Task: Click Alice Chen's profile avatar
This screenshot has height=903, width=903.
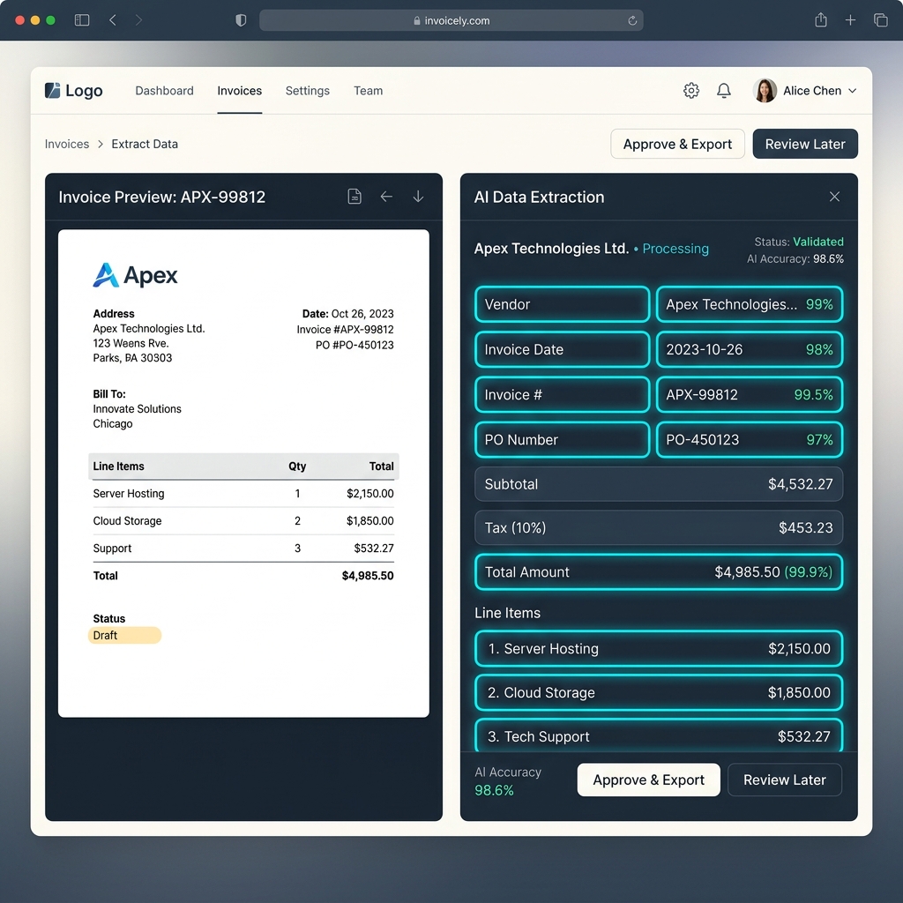Action: coord(765,91)
